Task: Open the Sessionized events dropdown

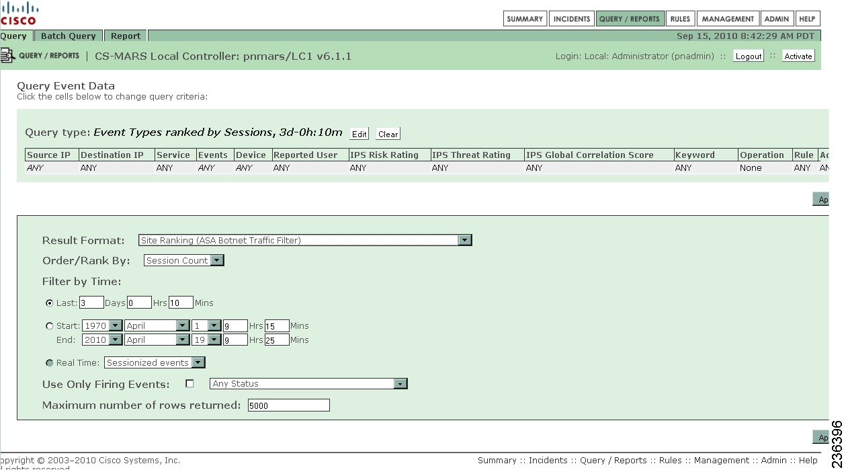Action: click(x=155, y=362)
